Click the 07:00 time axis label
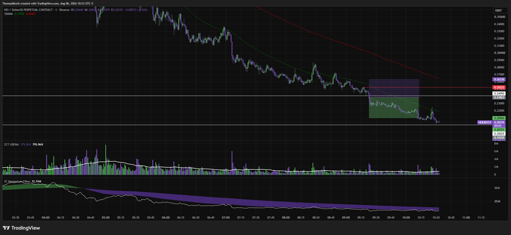This screenshot has width=511, height=235. 226,217
